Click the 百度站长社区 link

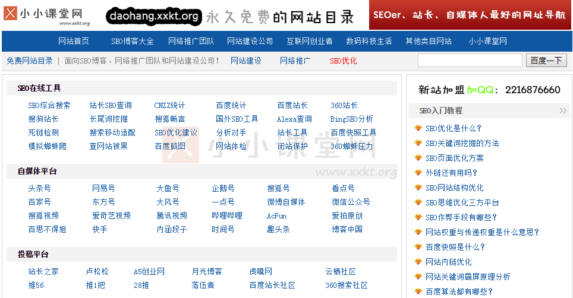point(272,285)
